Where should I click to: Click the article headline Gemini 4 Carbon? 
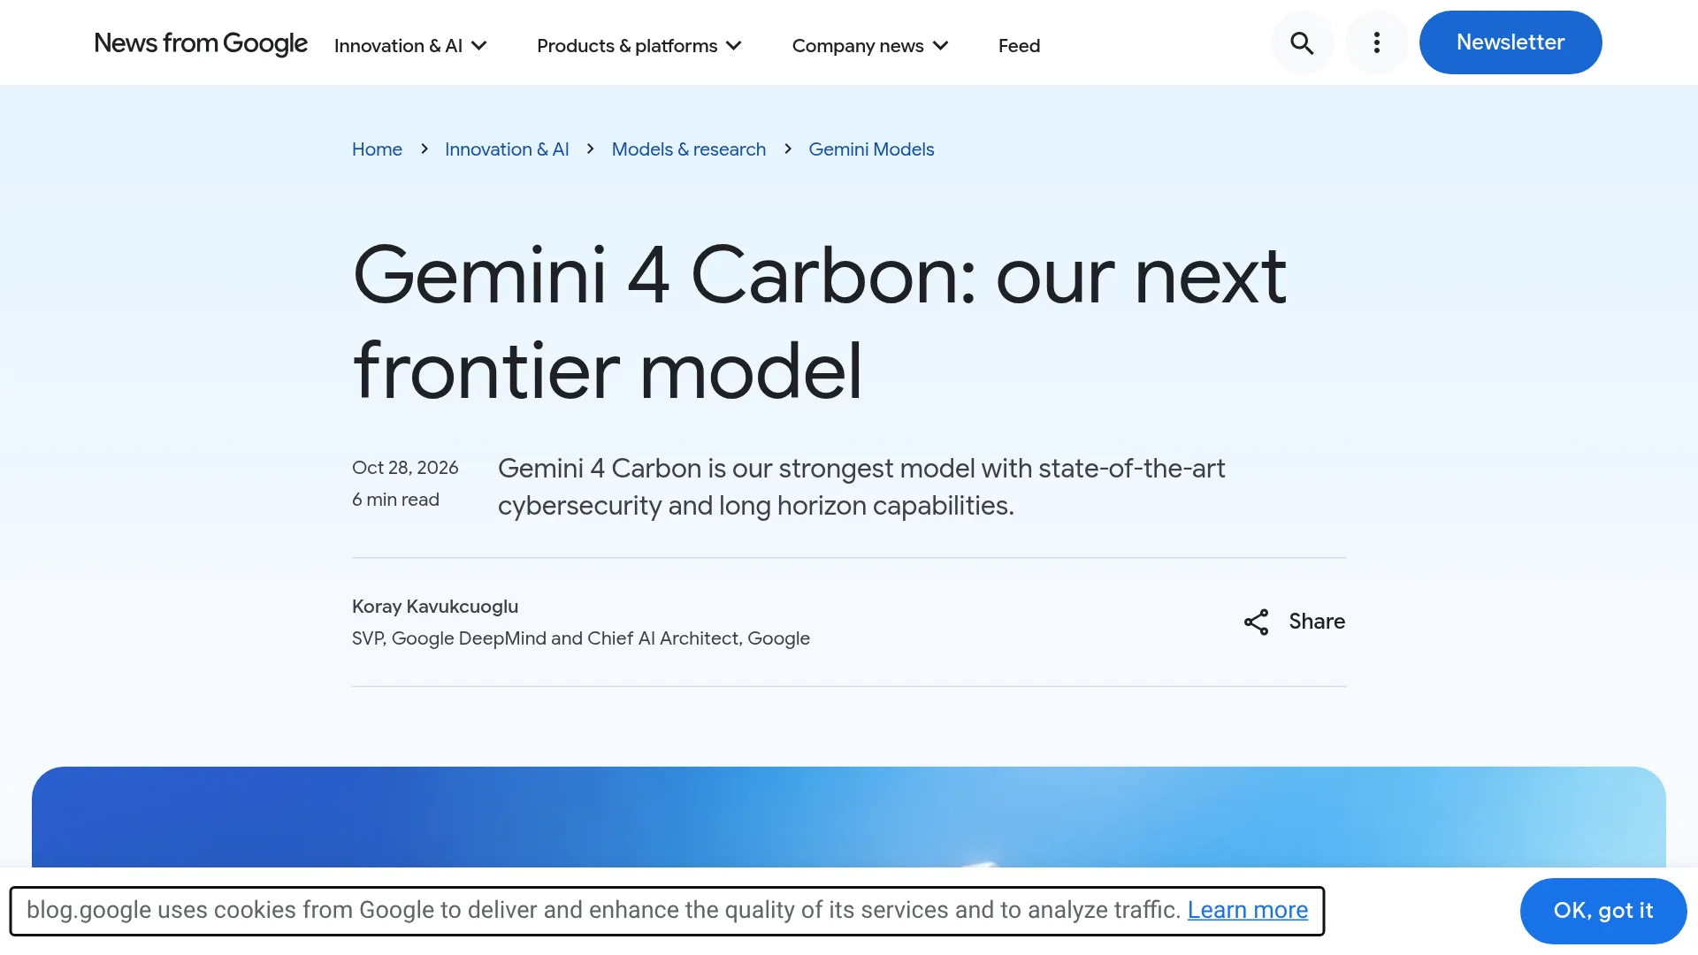click(819, 323)
